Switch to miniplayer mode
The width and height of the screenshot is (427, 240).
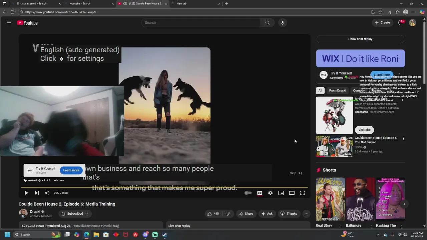281,193
